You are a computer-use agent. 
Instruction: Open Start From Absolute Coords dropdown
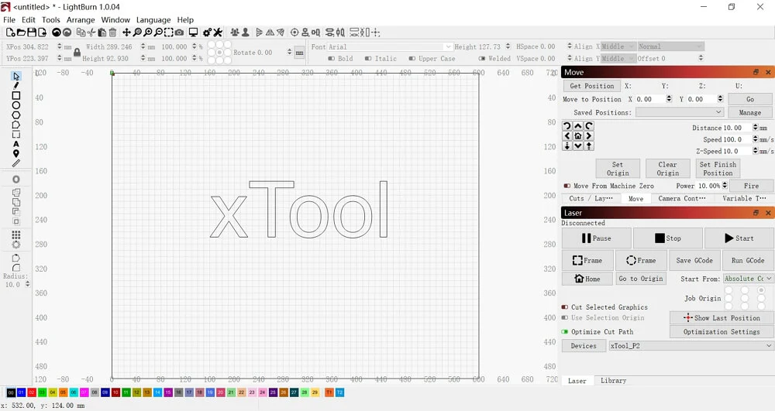(x=749, y=279)
